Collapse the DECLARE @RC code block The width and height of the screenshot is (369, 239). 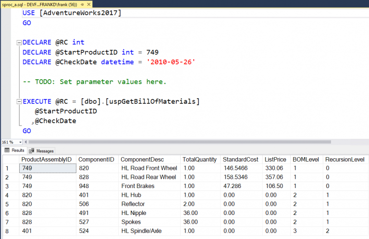(19, 42)
